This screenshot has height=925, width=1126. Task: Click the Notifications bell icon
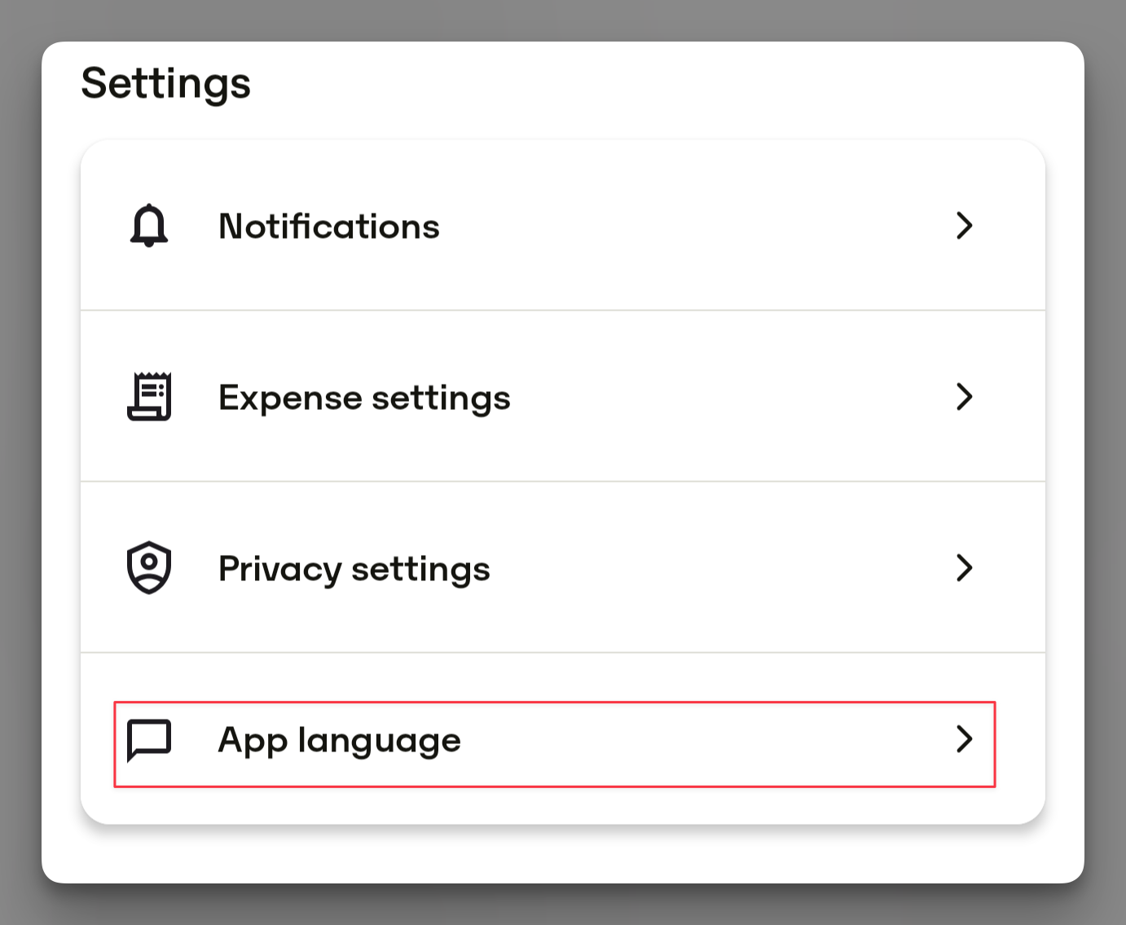tap(149, 226)
